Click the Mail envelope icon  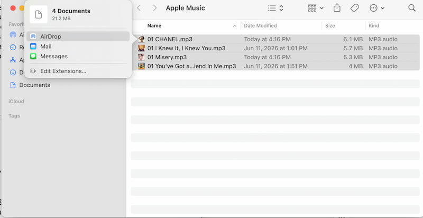pyautogui.click(x=33, y=47)
